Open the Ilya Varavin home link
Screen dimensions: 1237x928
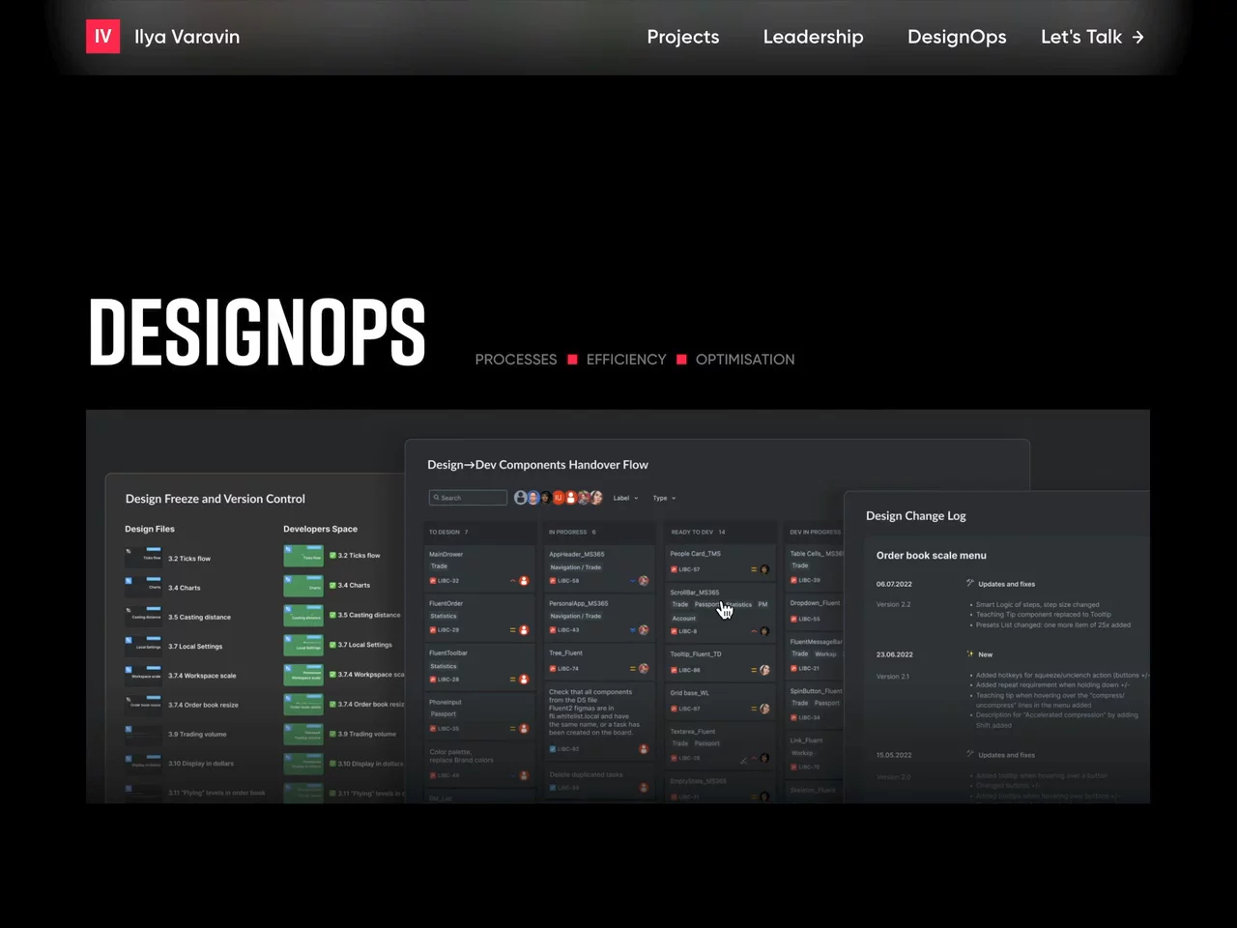(x=187, y=37)
